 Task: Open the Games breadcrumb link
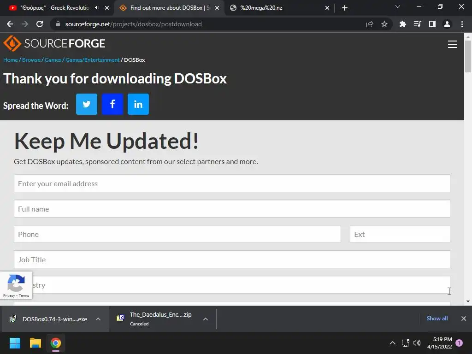point(53,60)
